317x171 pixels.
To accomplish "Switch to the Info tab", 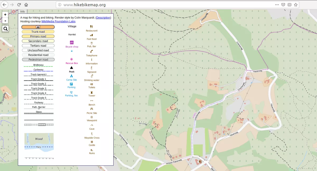I will click(x=22, y=11).
